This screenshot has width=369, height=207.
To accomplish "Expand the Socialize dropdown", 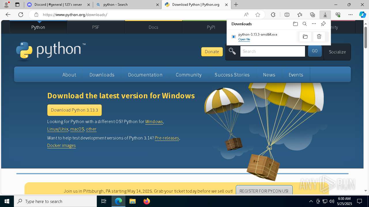I will (x=337, y=52).
